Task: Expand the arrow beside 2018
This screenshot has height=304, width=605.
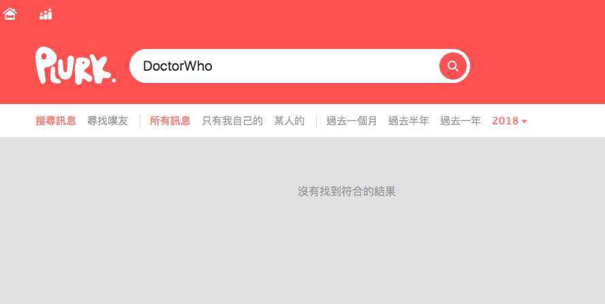Action: (525, 122)
